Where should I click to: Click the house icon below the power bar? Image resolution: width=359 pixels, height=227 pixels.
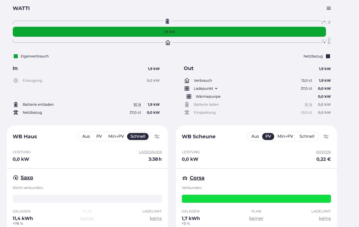point(168,43)
